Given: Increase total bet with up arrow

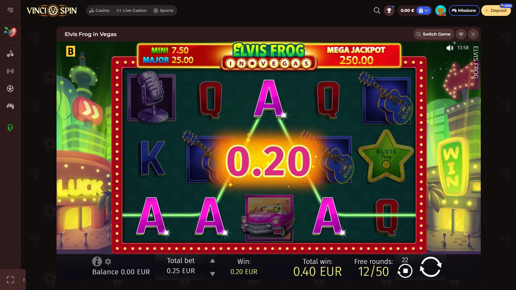Looking at the screenshot, I should pyautogui.click(x=212, y=261).
